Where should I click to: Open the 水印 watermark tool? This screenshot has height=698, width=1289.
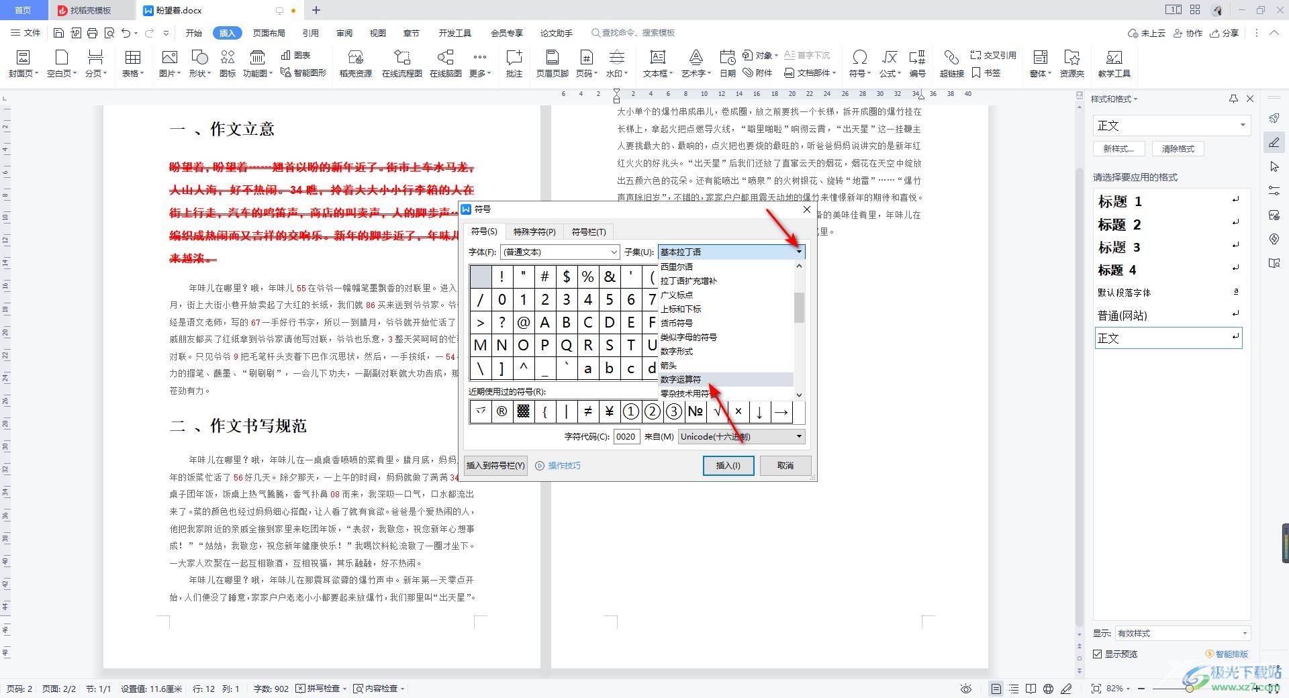tap(616, 64)
